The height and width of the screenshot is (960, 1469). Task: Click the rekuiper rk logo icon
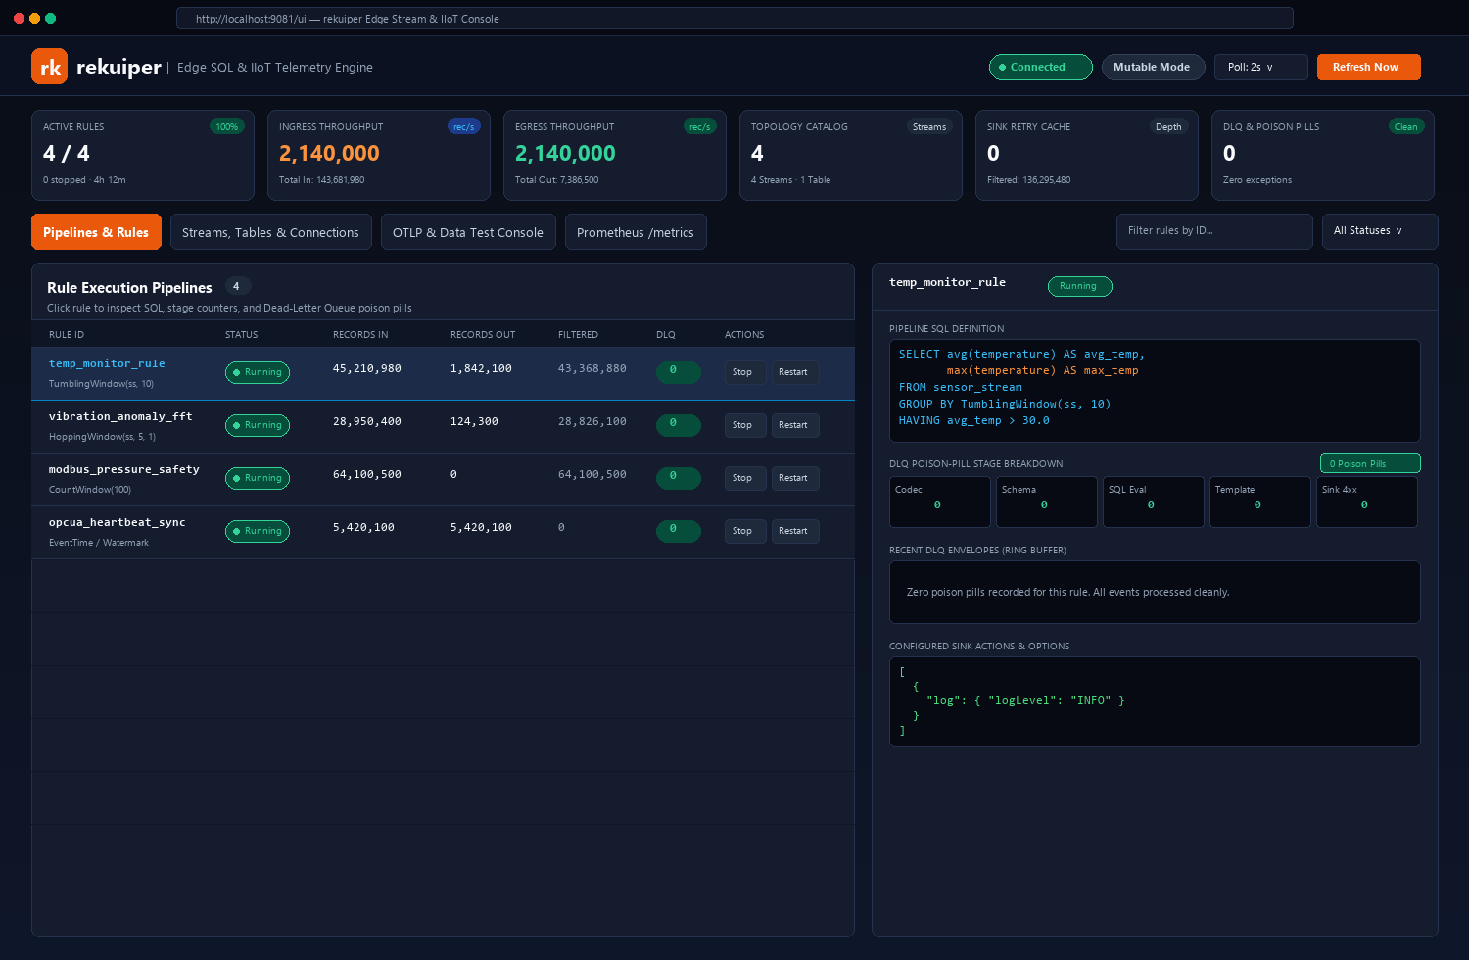click(x=50, y=67)
